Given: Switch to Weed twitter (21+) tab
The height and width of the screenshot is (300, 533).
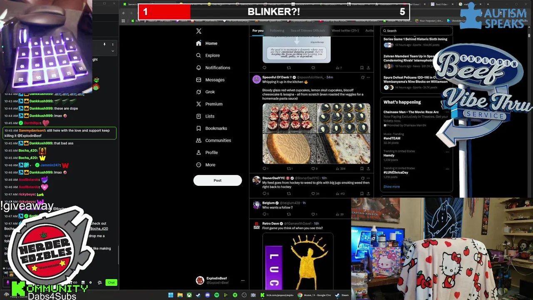Looking at the screenshot, I should tap(345, 30).
